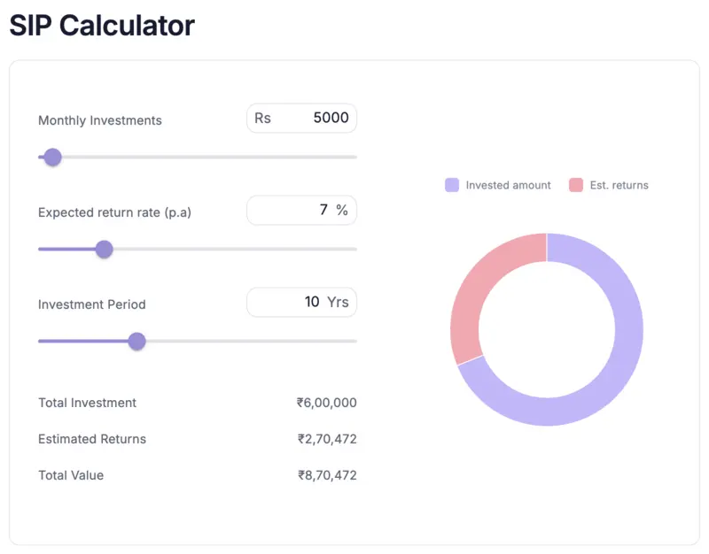The width and height of the screenshot is (709, 554).
Task: Click the Expected return rate slider handle
Action: pyautogui.click(x=104, y=250)
